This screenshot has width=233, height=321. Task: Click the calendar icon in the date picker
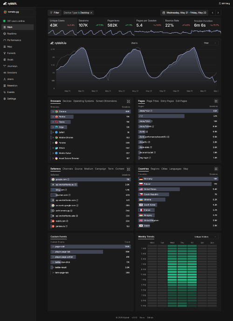pyautogui.click(x=164, y=13)
